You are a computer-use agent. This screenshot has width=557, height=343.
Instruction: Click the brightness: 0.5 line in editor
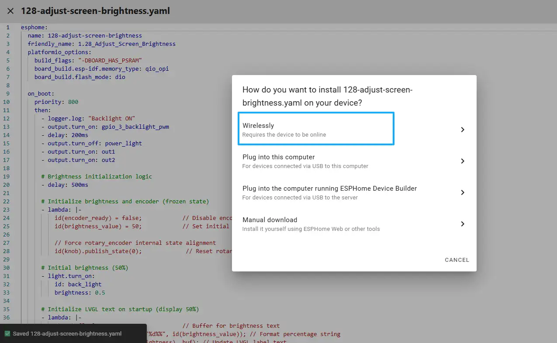(x=80, y=293)
